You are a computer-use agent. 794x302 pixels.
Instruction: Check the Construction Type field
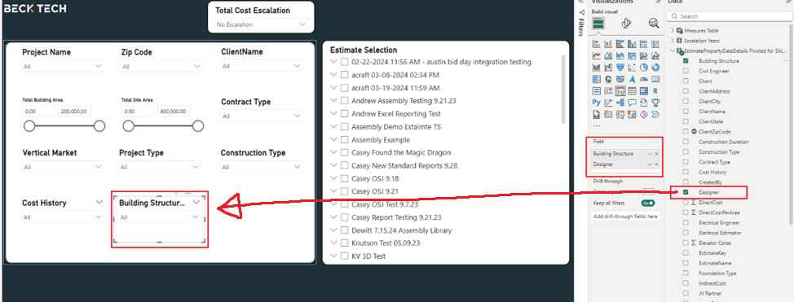(686, 151)
